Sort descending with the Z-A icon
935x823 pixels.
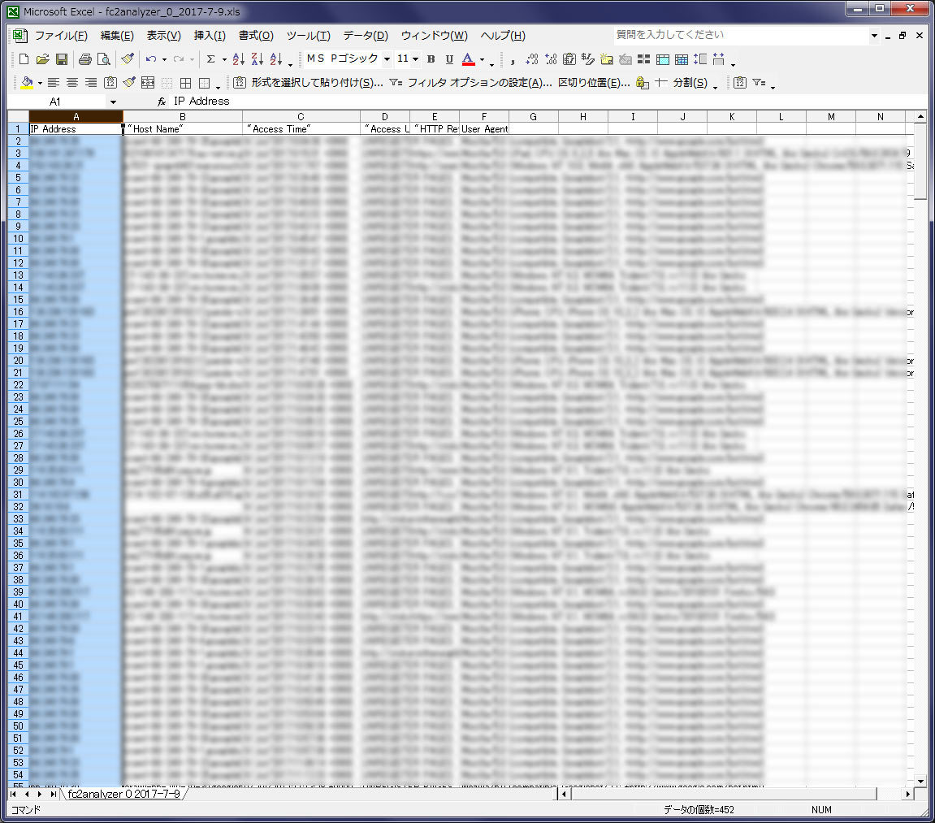257,59
